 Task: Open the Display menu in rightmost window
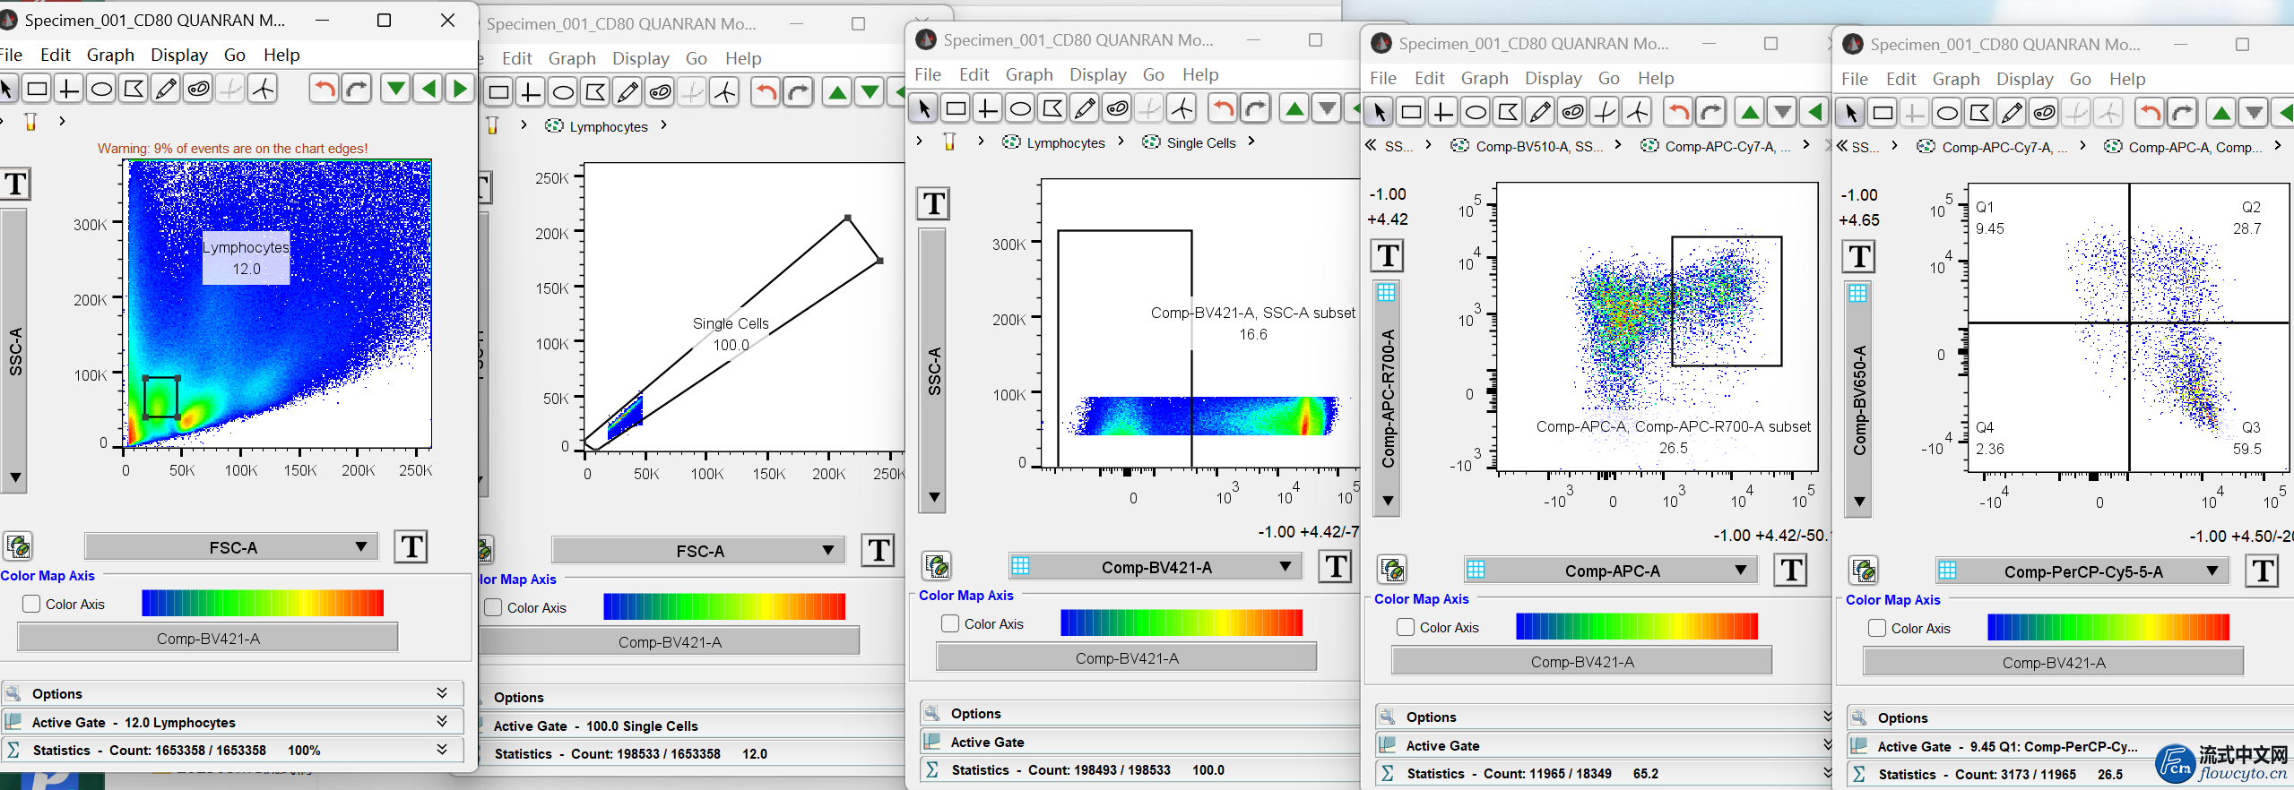click(2024, 79)
